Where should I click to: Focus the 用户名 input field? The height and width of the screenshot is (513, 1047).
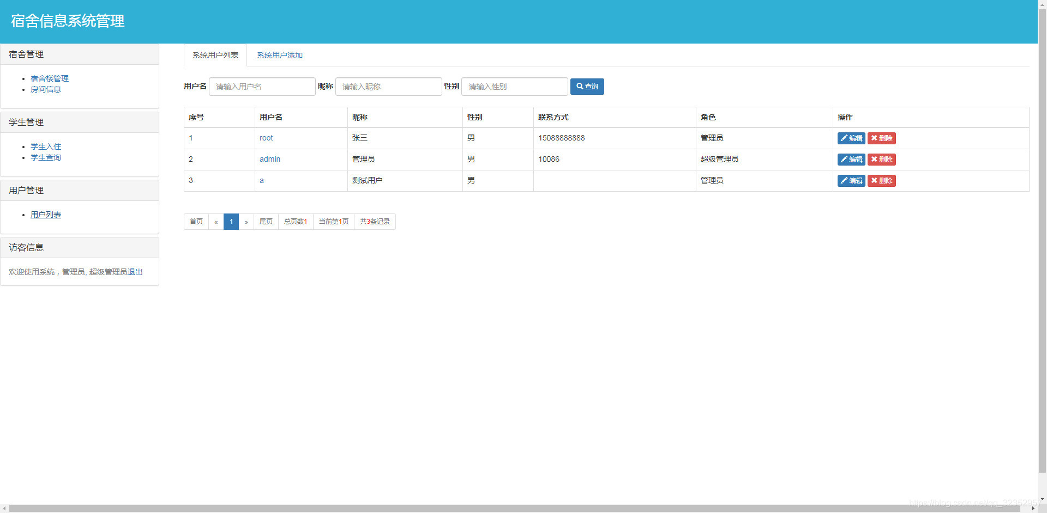coord(262,87)
